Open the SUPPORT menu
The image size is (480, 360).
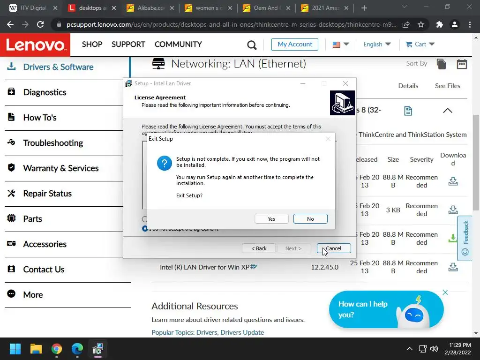coord(128,45)
